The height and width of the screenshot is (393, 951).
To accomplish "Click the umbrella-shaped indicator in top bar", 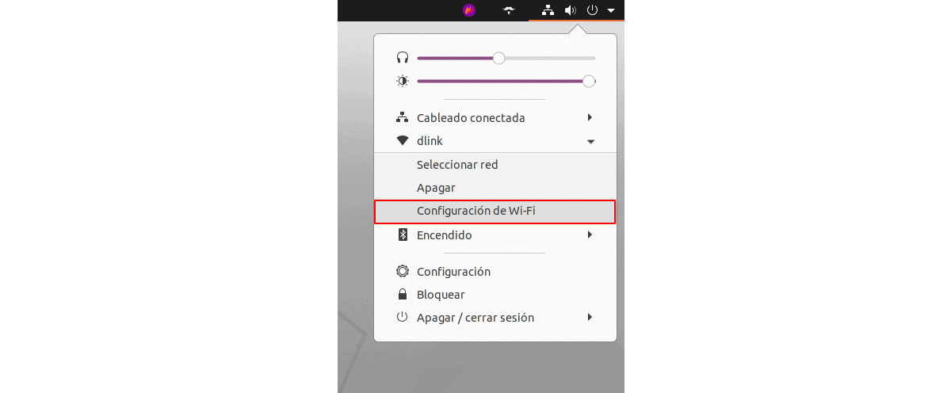I will pyautogui.click(x=510, y=10).
